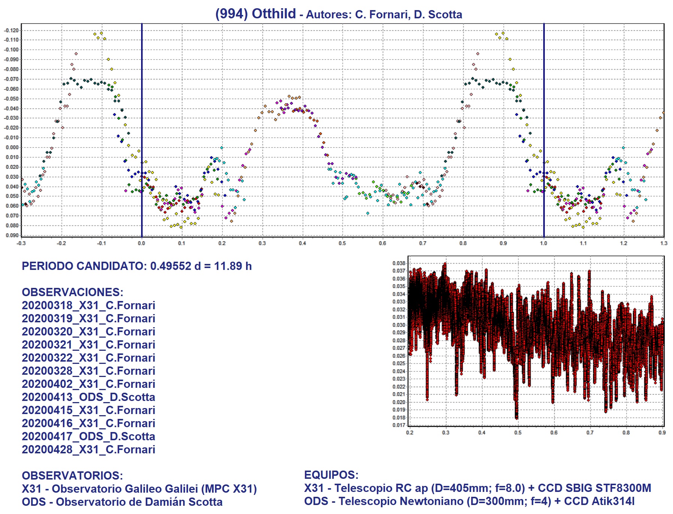673x514 pixels.
Task: Click observation entry 20200428_X31_C.Fornari
Action: tap(88, 450)
